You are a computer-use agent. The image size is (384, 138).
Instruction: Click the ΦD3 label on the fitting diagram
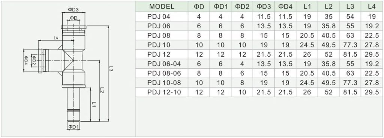pos(73,9)
